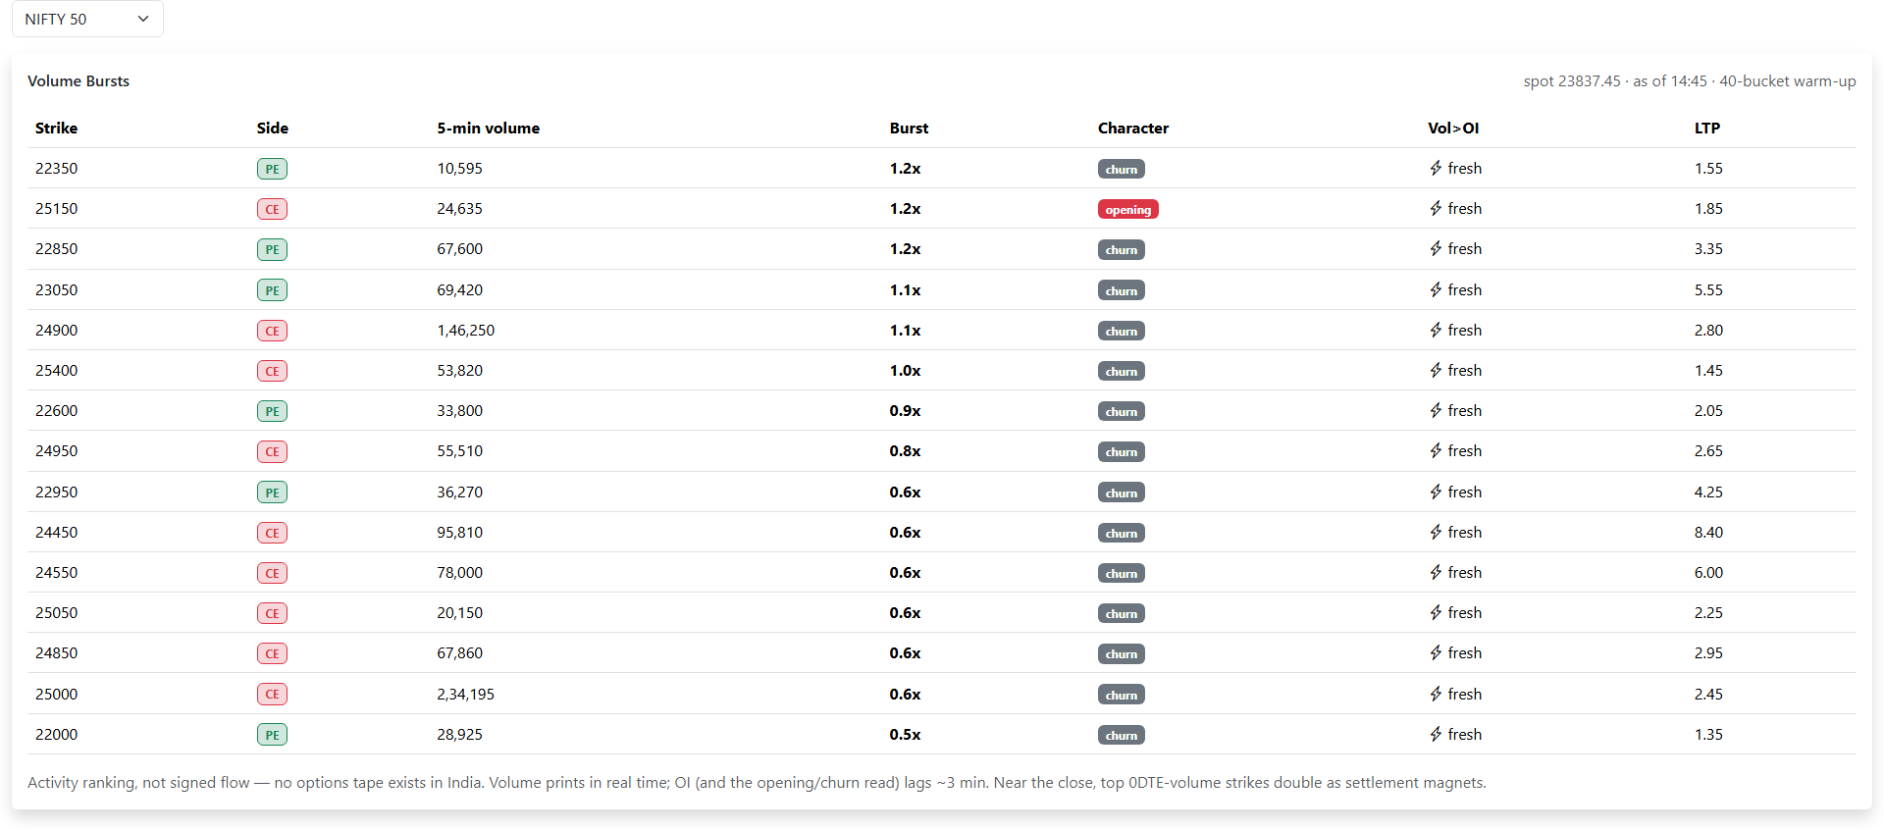
Task: Click the lightning icon in the 25150 row
Action: tap(1436, 209)
